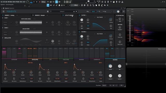The width and height of the screenshot is (166, 93).
Task: Click the FL Studio play button
Action: (34, 2)
